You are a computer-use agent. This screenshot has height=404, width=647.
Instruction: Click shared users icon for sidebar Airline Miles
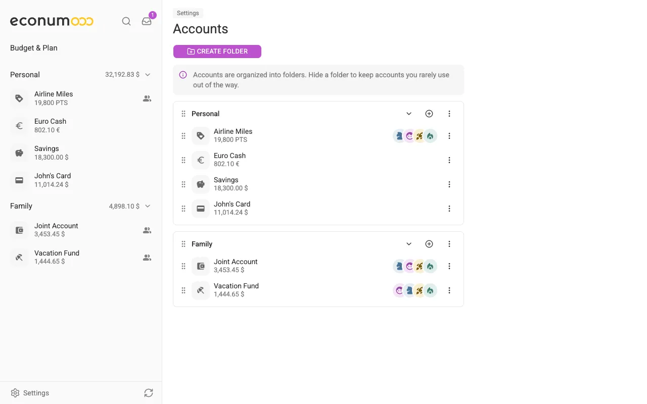coord(147,98)
